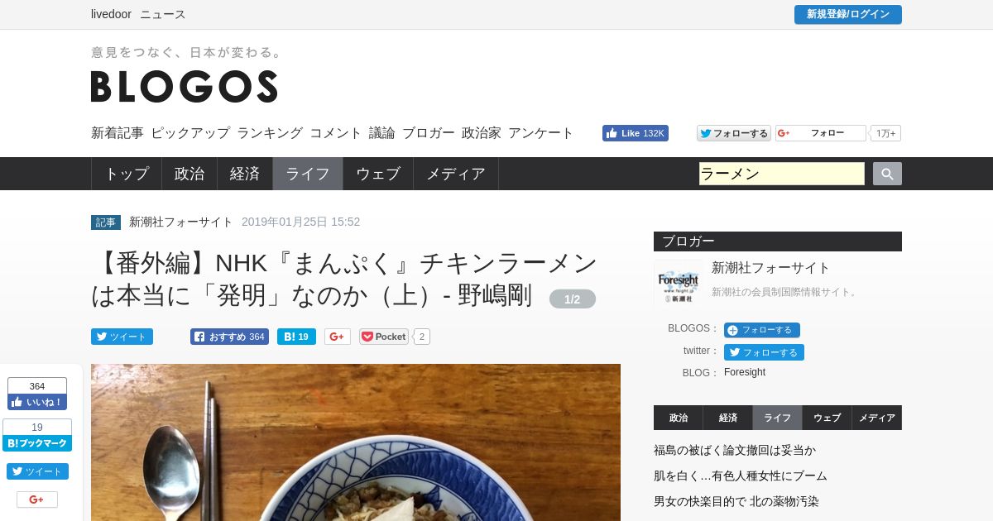Viewport: 993px width, 521px height.
Task: Open the ライフ tab in navigation bar
Action: (308, 174)
